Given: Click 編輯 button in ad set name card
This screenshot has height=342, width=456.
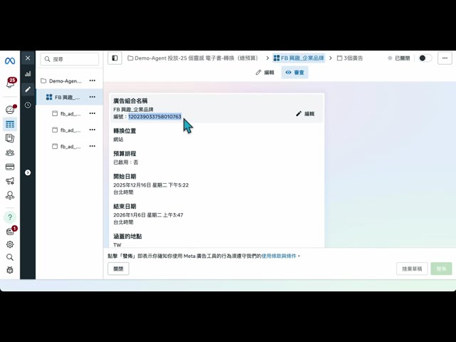Looking at the screenshot, I should [x=305, y=114].
